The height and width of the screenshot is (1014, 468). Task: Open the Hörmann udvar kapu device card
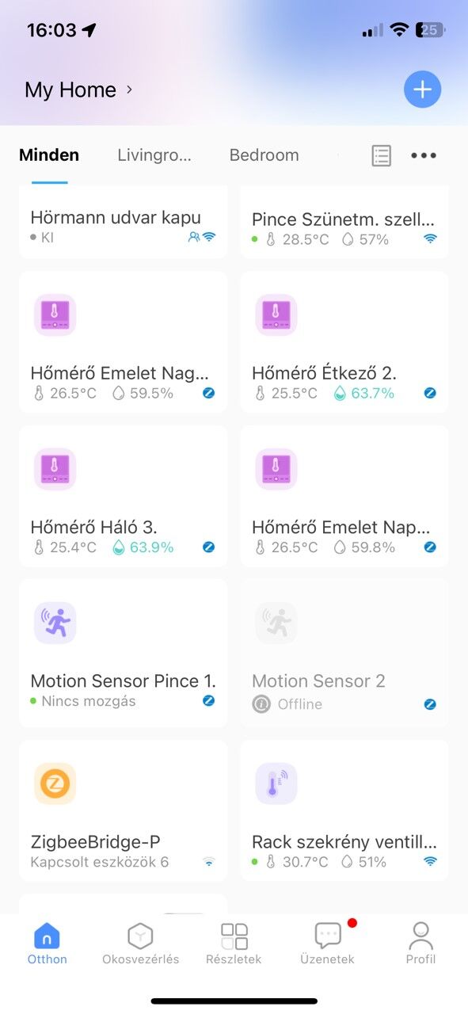(x=124, y=223)
